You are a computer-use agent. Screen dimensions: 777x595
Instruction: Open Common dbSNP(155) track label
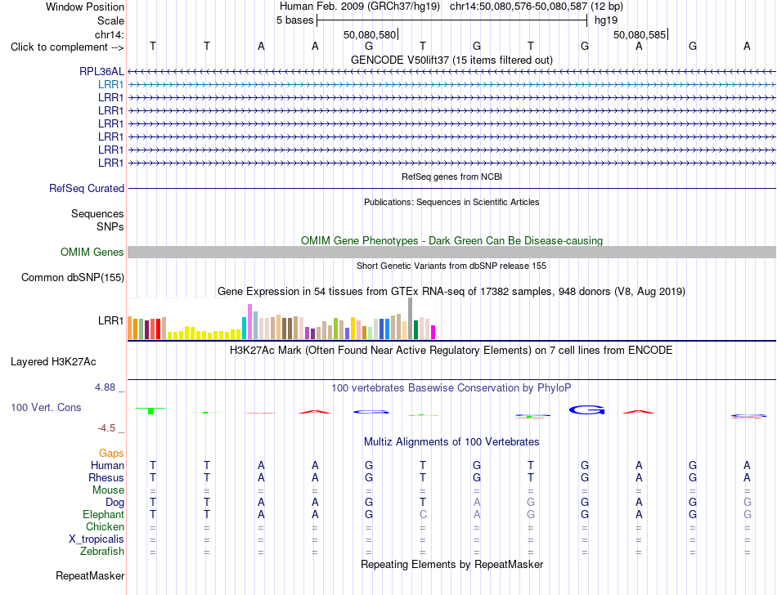click(73, 277)
